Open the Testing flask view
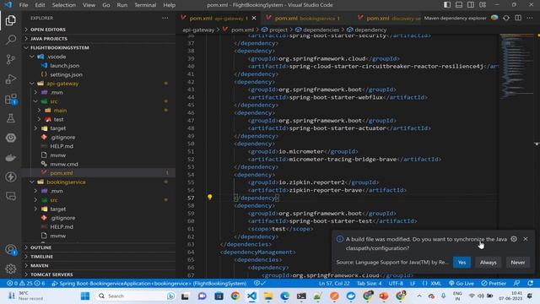Image resolution: width=540 pixels, height=304 pixels. pyautogui.click(x=11, y=118)
